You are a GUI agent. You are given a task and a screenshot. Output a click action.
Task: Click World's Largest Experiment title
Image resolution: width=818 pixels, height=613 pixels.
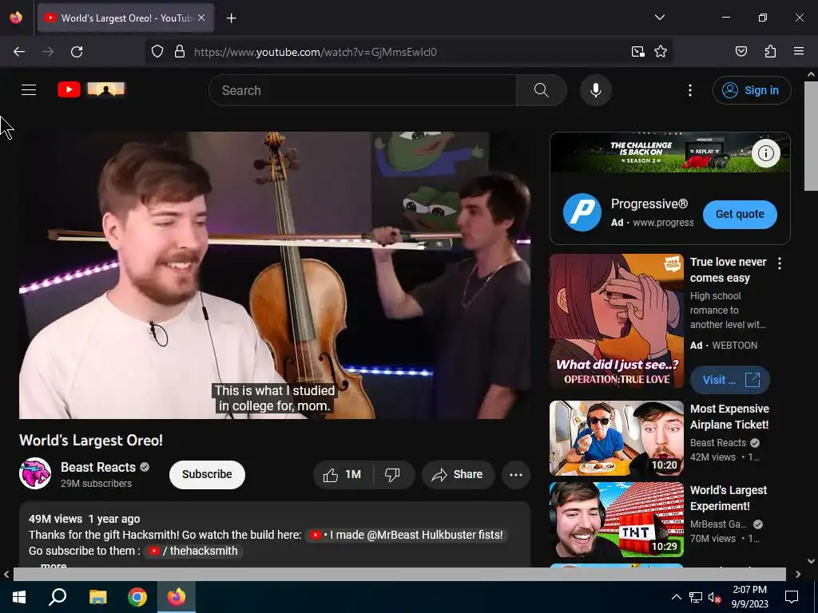click(x=729, y=498)
